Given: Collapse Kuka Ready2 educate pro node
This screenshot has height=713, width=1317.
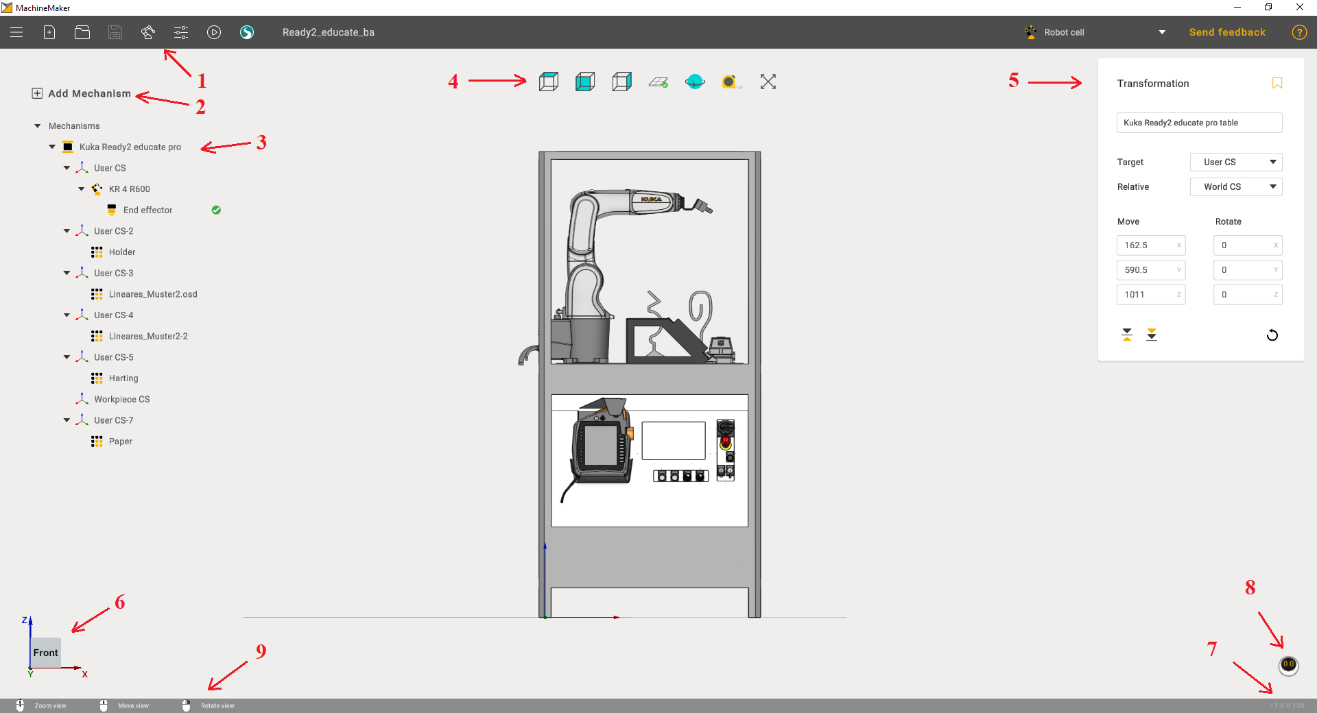Looking at the screenshot, I should (x=52, y=147).
